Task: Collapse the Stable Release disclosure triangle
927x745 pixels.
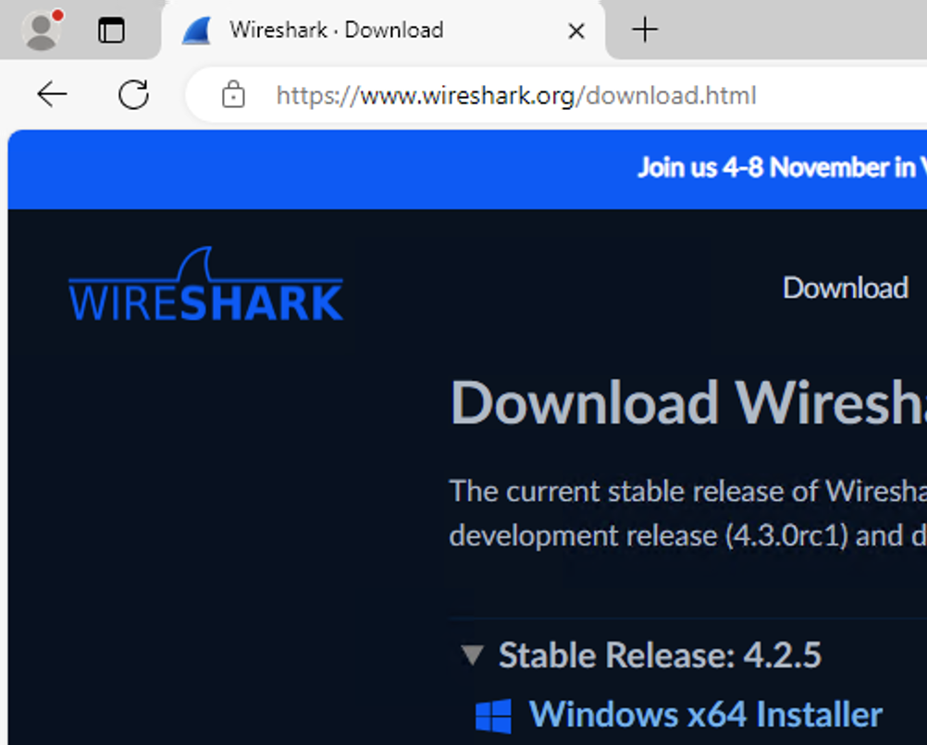Action: point(473,654)
